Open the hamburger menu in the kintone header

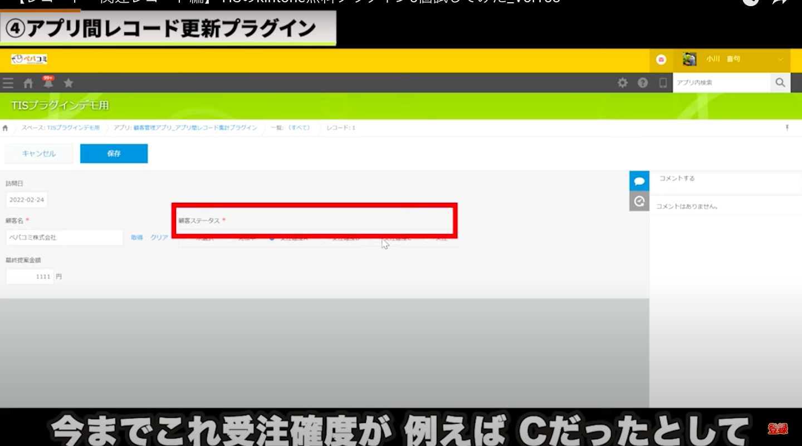click(x=8, y=83)
